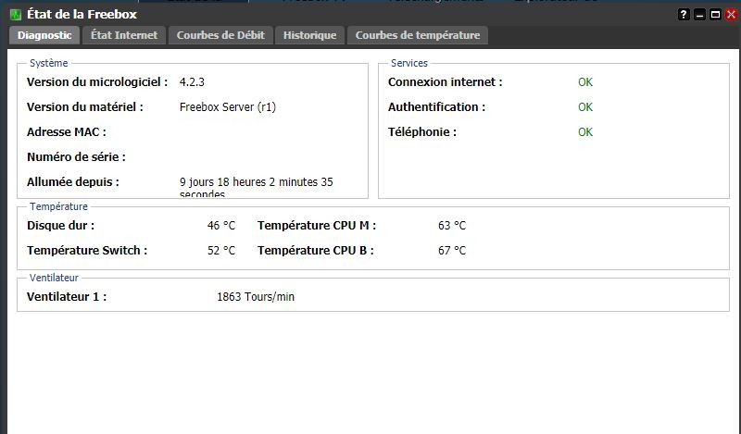Click the Adresse MAC label
Screen dimensions: 741x434
pos(67,132)
